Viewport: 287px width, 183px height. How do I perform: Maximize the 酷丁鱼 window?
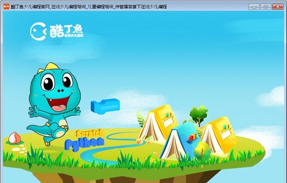[266, 7]
